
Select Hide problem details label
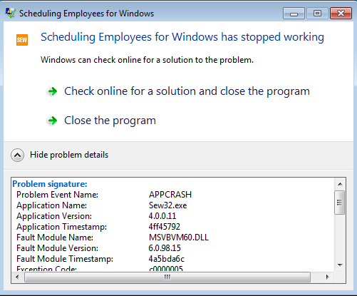pos(69,155)
